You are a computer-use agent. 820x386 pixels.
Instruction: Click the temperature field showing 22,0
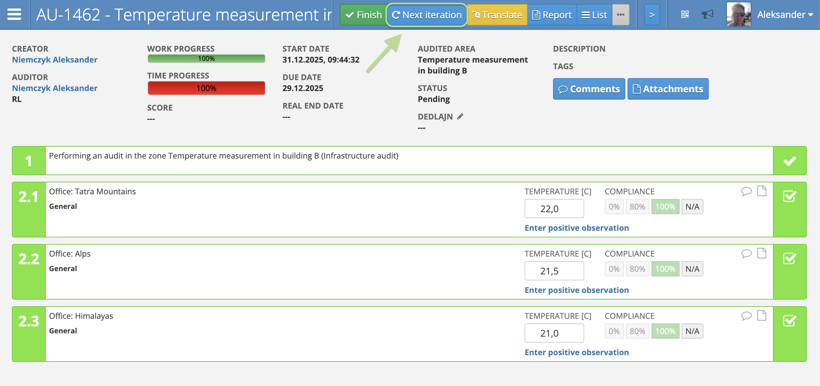click(554, 209)
